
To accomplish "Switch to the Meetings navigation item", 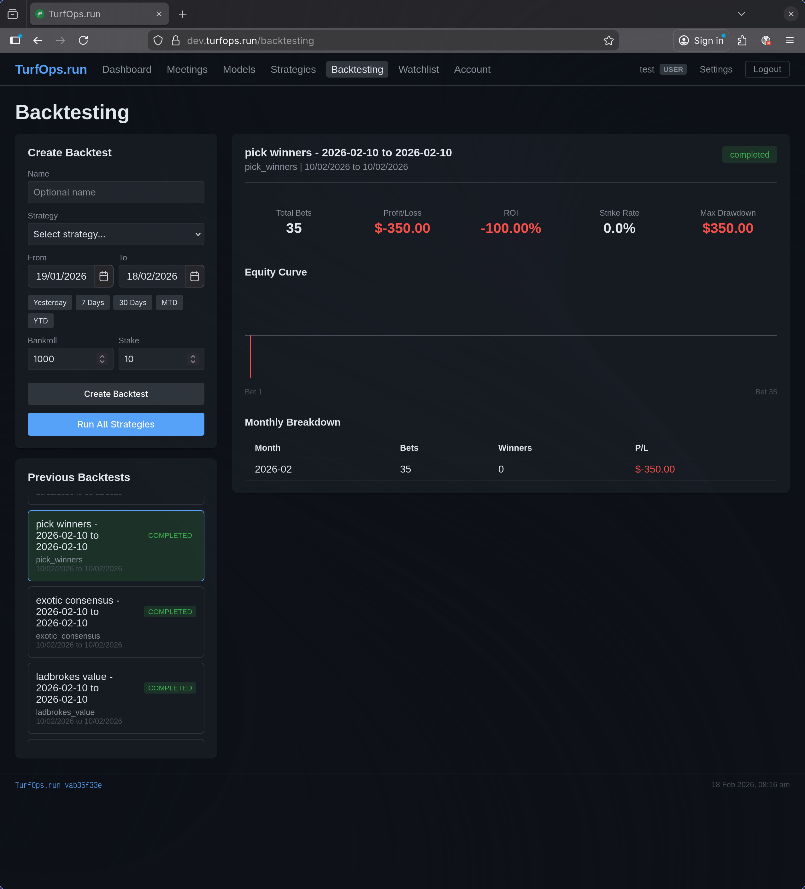I will point(187,69).
